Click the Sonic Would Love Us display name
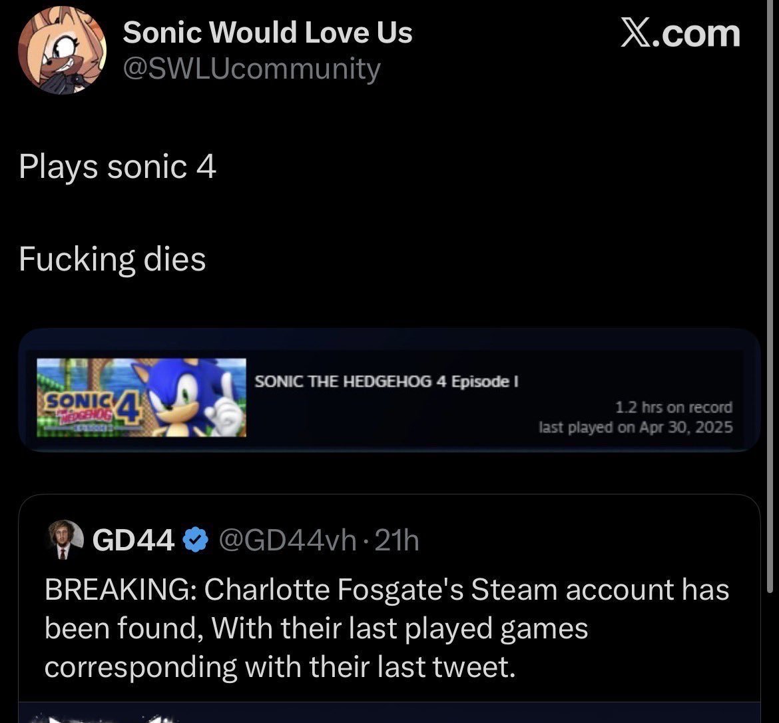This screenshot has width=779, height=723. click(x=267, y=33)
